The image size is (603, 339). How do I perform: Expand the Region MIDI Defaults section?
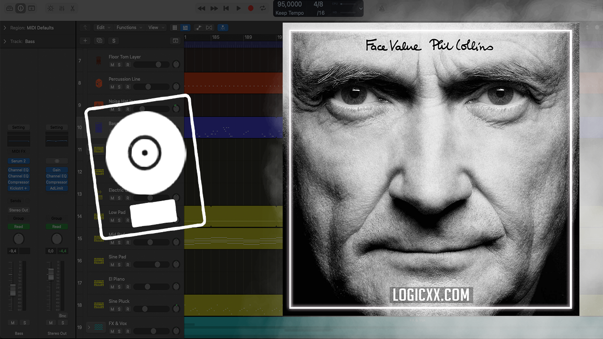click(x=5, y=28)
